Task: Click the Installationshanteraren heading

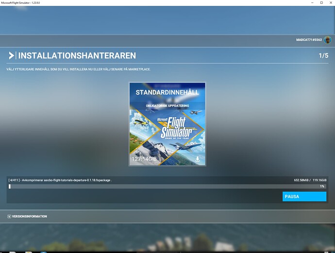Action: click(x=77, y=56)
